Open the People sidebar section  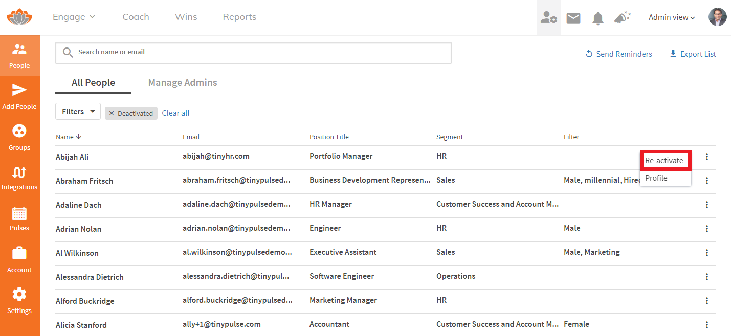tap(19, 56)
